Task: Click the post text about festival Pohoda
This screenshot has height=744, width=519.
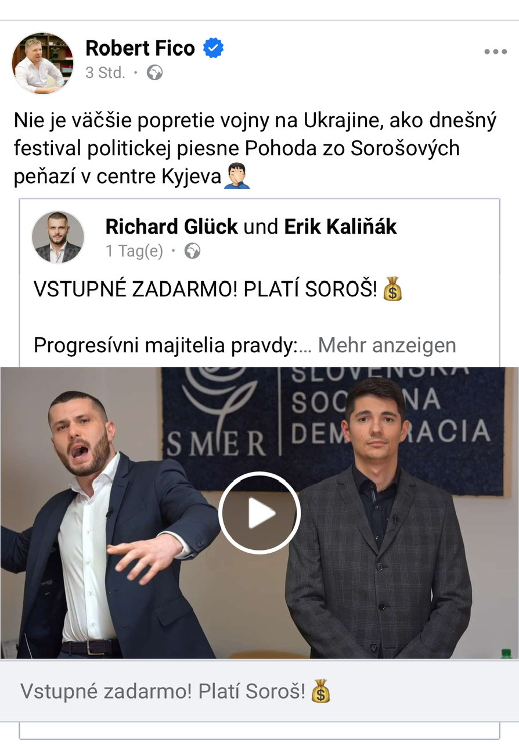Action: (255, 148)
